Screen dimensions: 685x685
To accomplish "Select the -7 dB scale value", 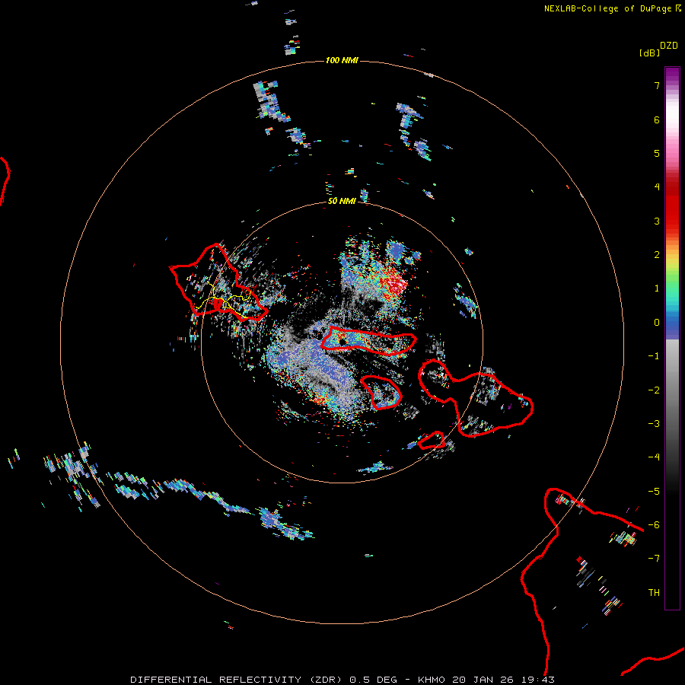I will pos(654,559).
